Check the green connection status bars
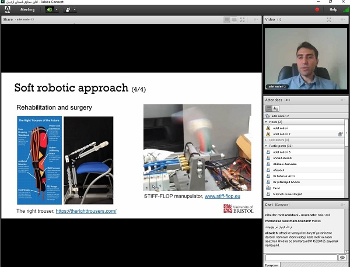The height and width of the screenshot is (267, 350). (x=345, y=9)
